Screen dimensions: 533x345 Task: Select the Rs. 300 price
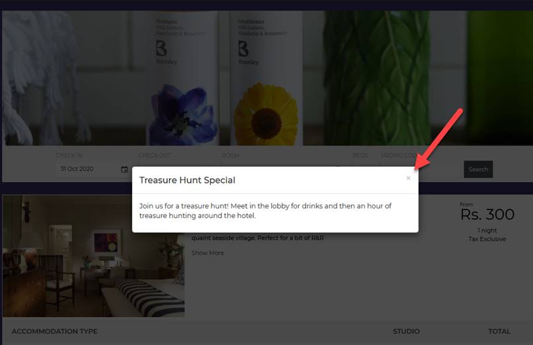[487, 215]
